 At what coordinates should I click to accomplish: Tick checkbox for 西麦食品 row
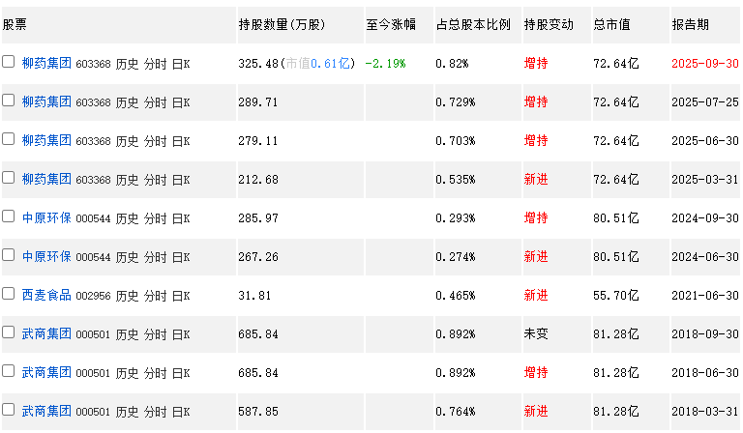click(x=8, y=294)
